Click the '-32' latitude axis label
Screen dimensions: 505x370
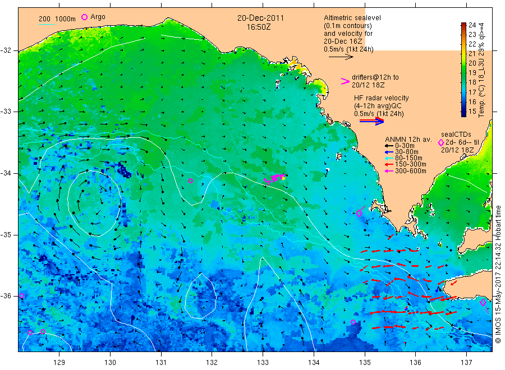pyautogui.click(x=6, y=50)
